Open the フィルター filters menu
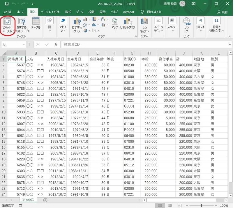 172,24
